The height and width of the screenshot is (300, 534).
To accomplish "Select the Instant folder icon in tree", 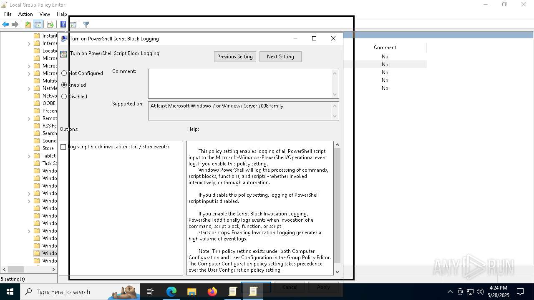I will point(37,36).
